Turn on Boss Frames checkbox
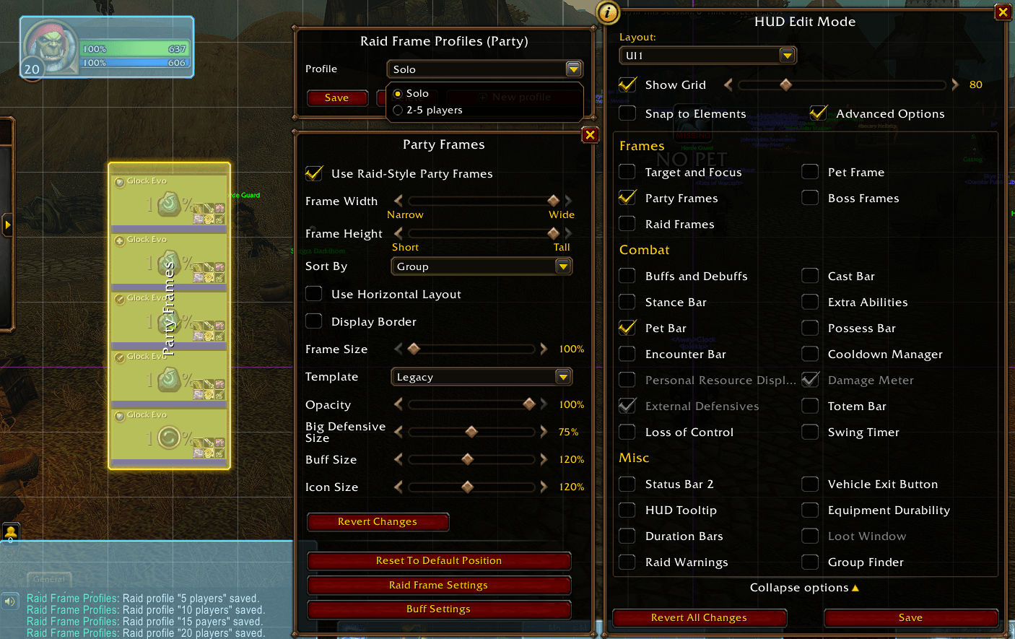This screenshot has width=1015, height=639. click(x=810, y=198)
